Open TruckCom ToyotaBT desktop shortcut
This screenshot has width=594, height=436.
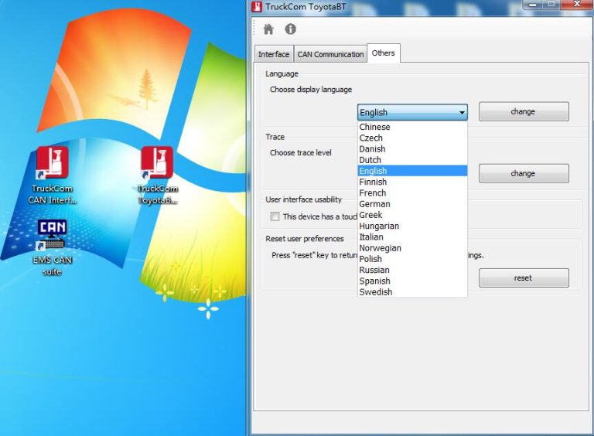coord(157,175)
